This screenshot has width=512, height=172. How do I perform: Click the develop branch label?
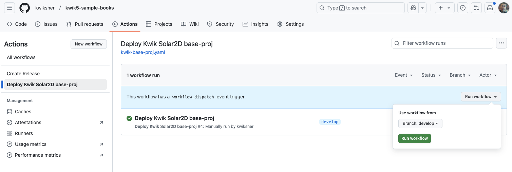point(330,122)
